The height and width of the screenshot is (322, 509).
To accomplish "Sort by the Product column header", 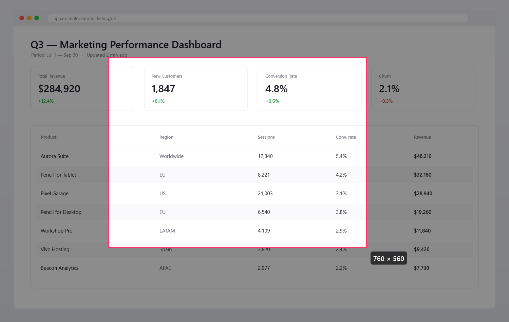I will tap(49, 137).
